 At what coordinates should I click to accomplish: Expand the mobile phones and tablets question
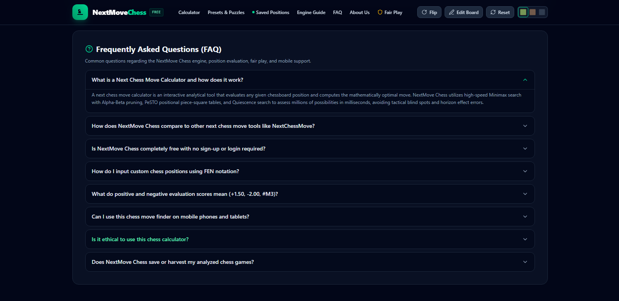pos(310,217)
